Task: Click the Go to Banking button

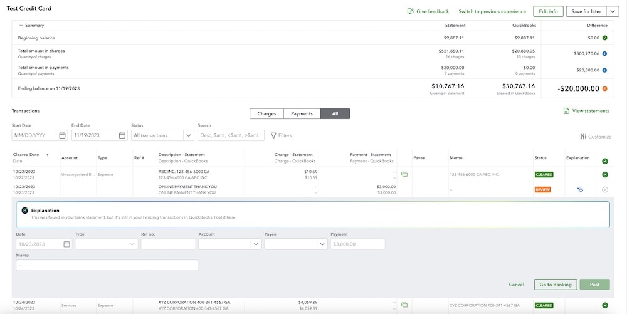Action: point(556,285)
